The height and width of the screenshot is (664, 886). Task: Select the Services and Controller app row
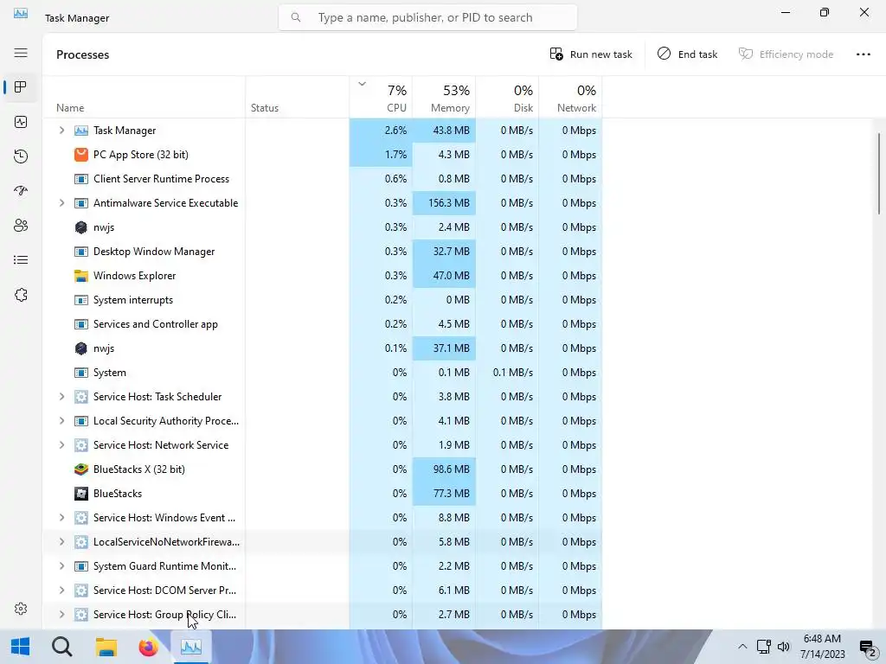point(322,324)
